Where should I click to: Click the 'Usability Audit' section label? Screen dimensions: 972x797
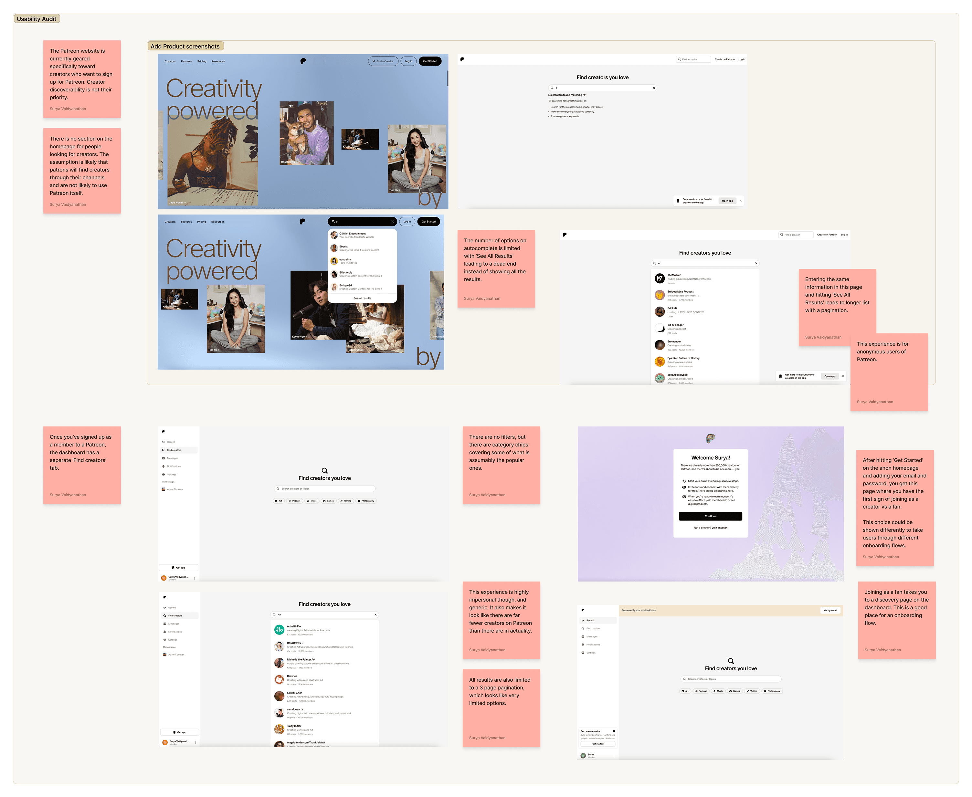(x=36, y=19)
